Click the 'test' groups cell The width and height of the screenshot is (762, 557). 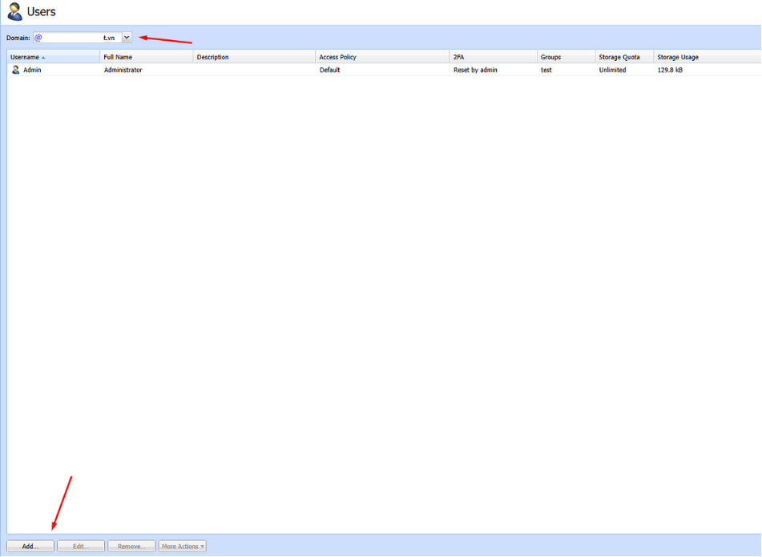pos(546,70)
